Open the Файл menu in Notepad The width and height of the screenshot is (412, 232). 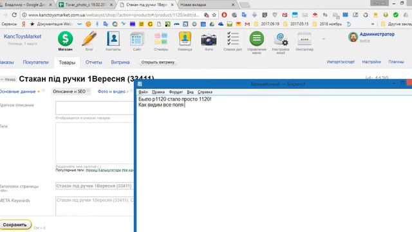[x=143, y=92]
